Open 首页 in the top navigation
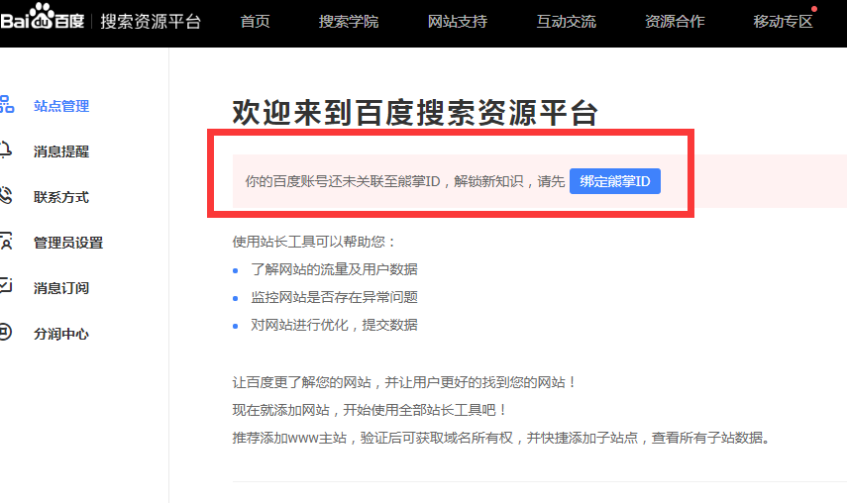Image resolution: width=847 pixels, height=503 pixels. (255, 22)
